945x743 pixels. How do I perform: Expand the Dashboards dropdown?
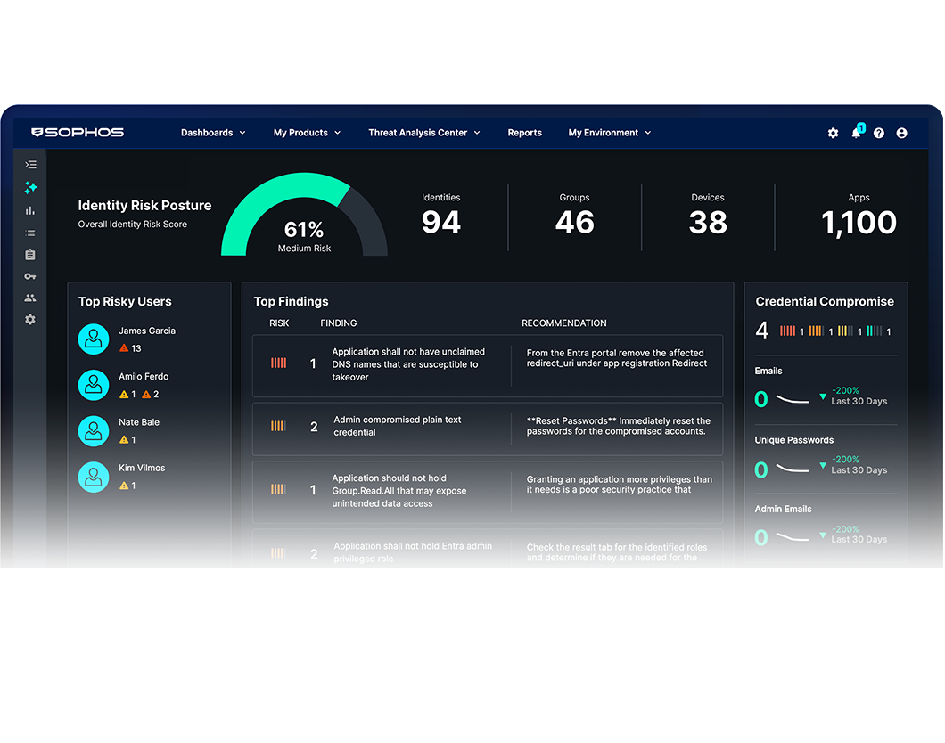(x=213, y=133)
